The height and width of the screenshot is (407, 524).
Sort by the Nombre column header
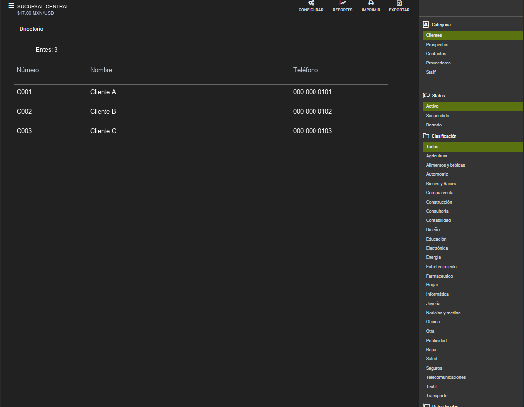click(101, 70)
